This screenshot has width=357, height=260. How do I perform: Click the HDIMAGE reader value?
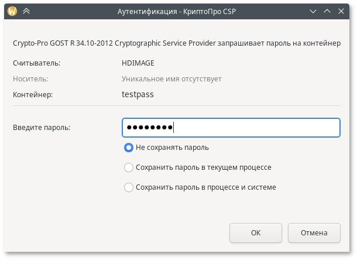pyautogui.click(x=138, y=63)
